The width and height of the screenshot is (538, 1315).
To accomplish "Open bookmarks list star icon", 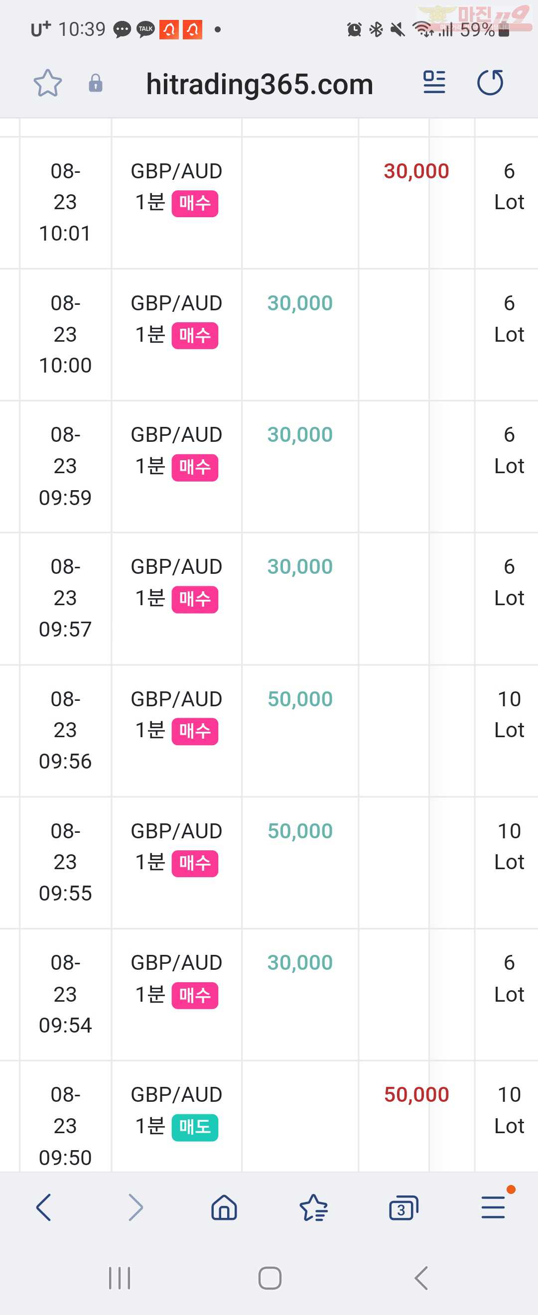I will pos(314,1208).
